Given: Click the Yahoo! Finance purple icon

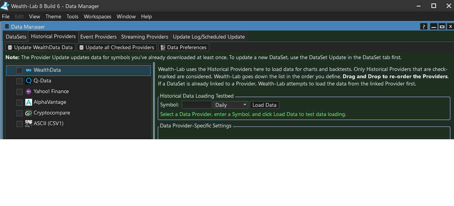Looking at the screenshot, I should click(29, 92).
